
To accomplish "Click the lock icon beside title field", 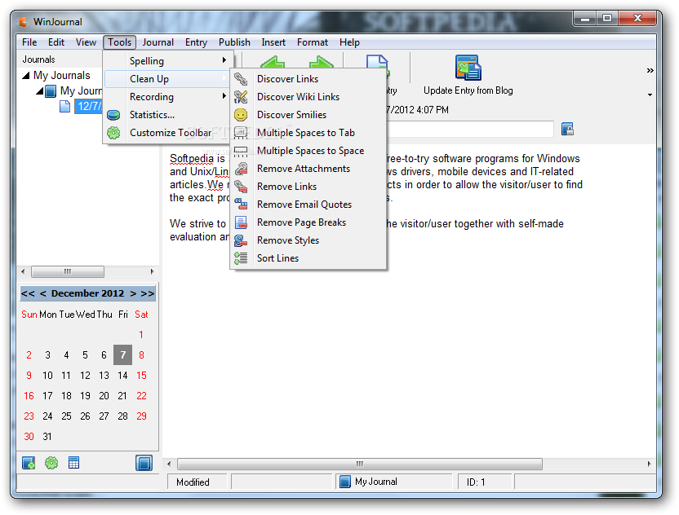I will (x=567, y=129).
